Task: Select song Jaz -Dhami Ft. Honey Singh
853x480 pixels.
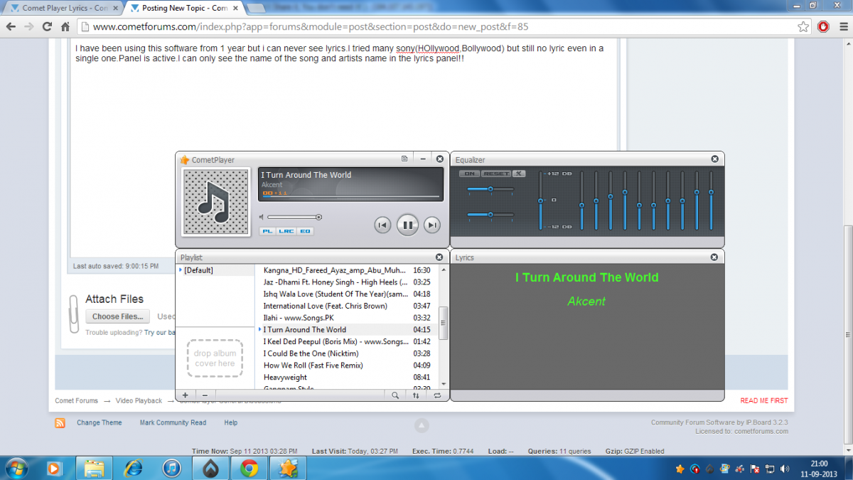Action: tap(347, 282)
